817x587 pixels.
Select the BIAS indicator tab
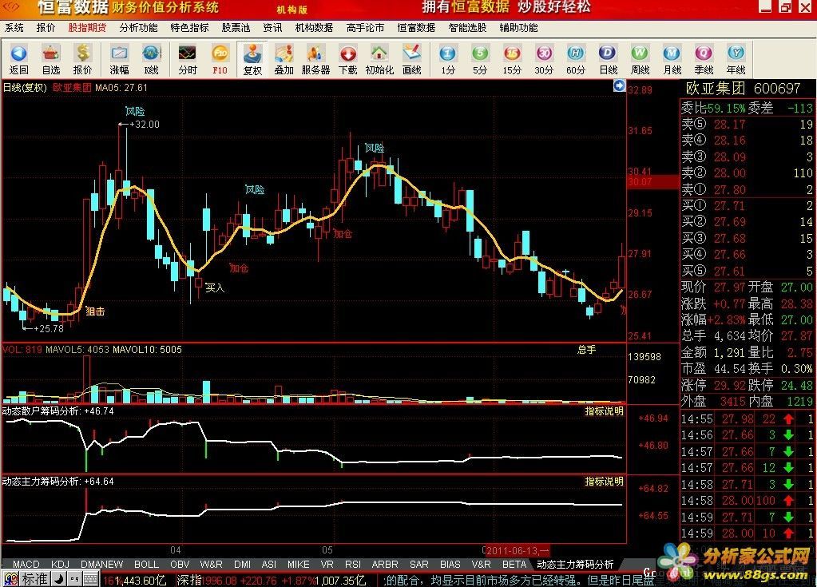[x=450, y=564]
